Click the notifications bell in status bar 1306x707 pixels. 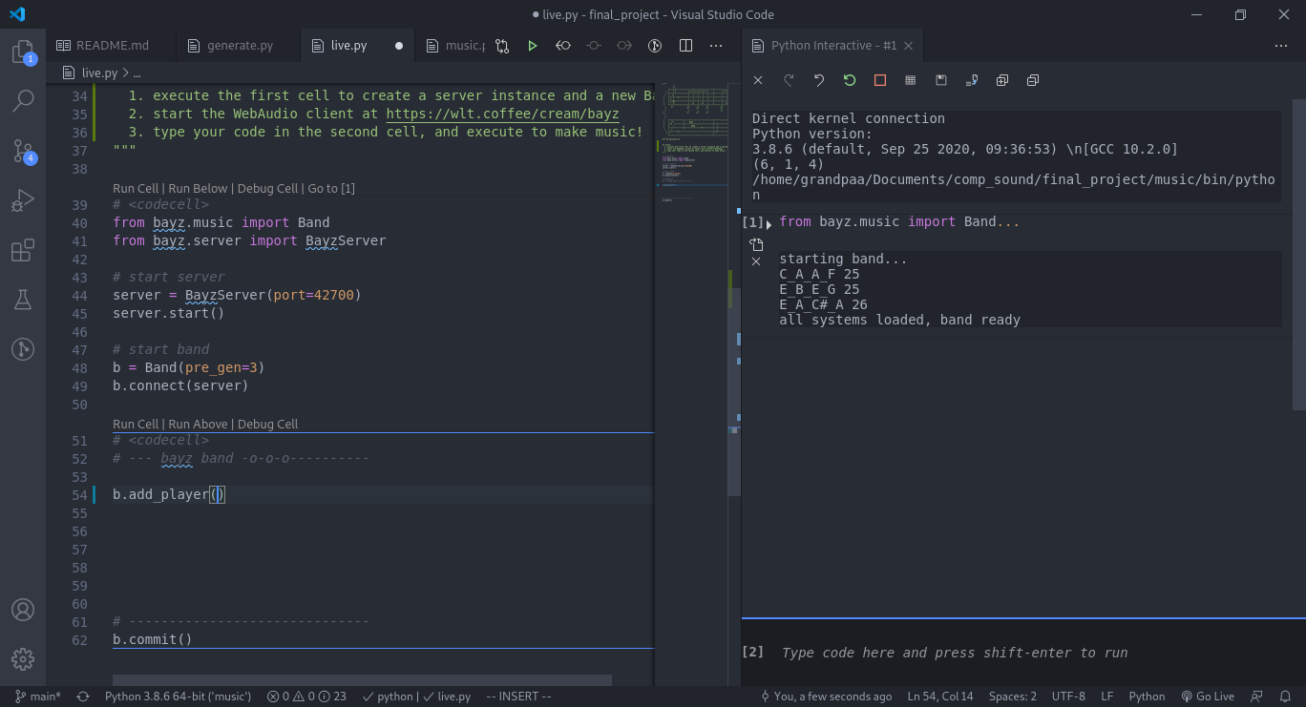[1286, 697]
